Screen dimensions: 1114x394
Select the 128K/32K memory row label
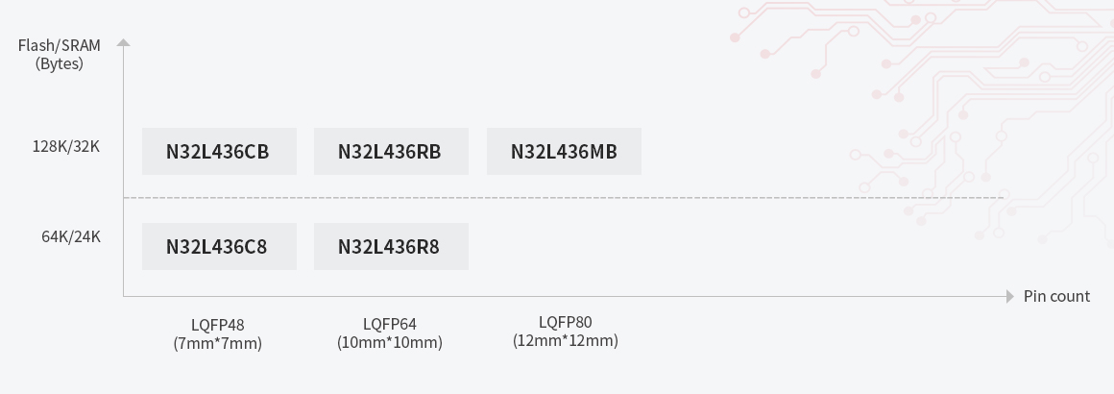point(66,147)
